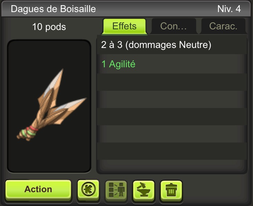Image resolution: width=253 pixels, height=206 pixels.
Task: Select the 2 à 3 dommages Neutre row
Action: pyautogui.click(x=172, y=45)
